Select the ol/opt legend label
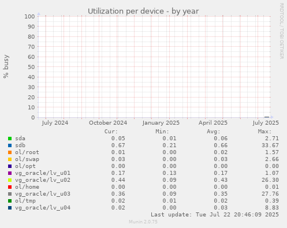Screen dimensions: 287x228 (x=25, y=166)
